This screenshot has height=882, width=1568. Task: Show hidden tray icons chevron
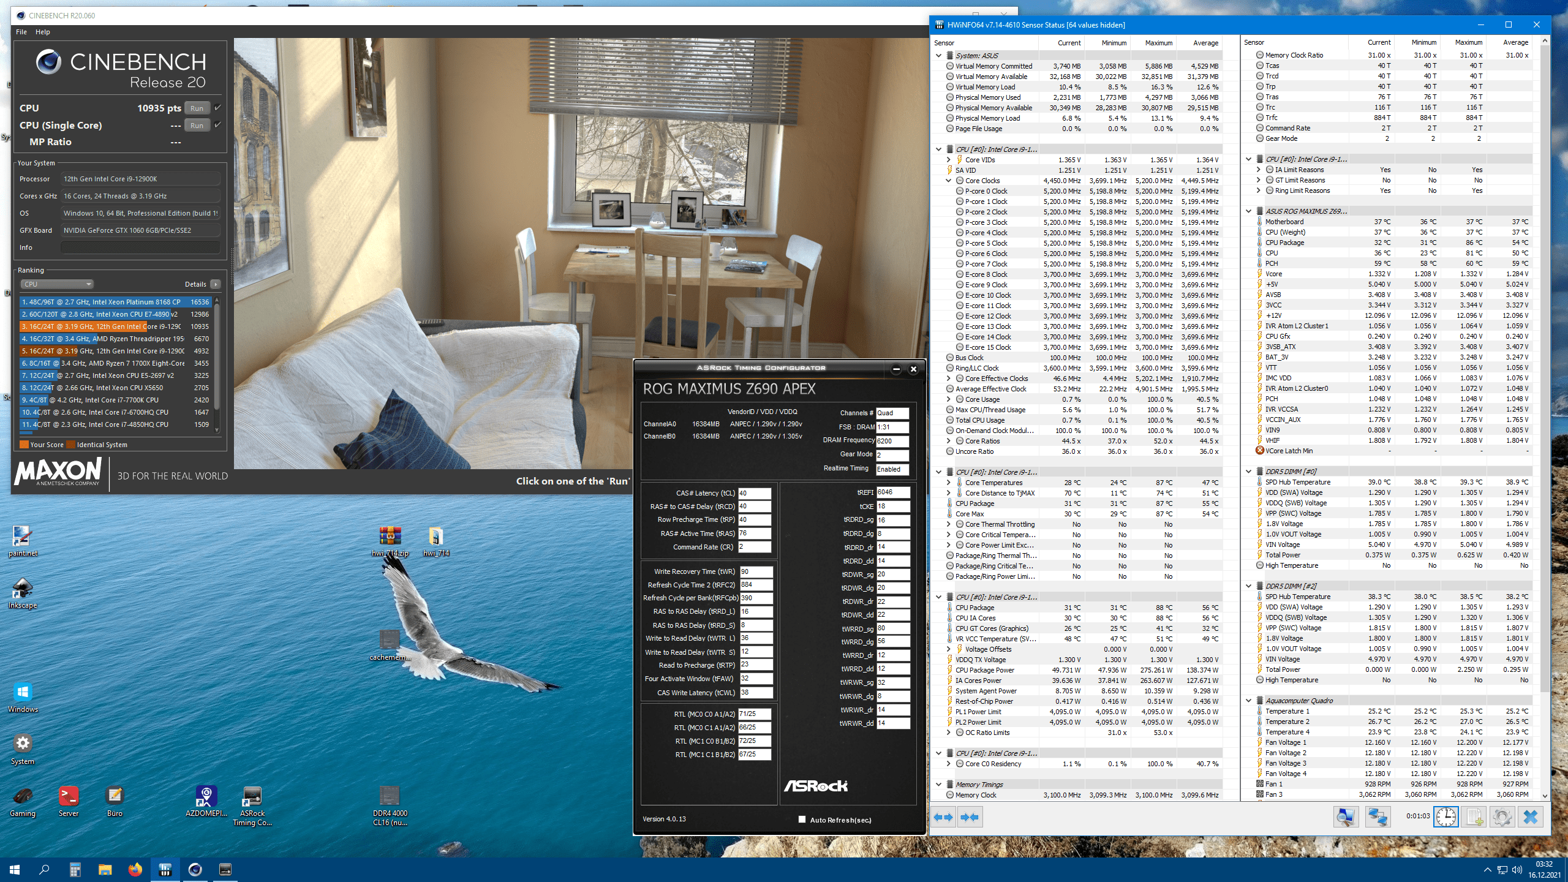point(1487,870)
